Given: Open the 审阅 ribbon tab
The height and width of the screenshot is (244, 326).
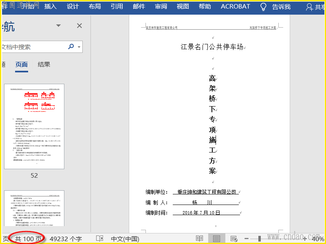Looking at the screenshot, I should 161,7.
